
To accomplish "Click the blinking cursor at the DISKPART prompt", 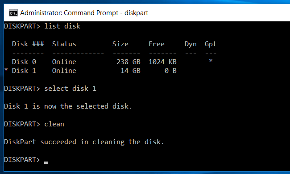I will 46,162.
